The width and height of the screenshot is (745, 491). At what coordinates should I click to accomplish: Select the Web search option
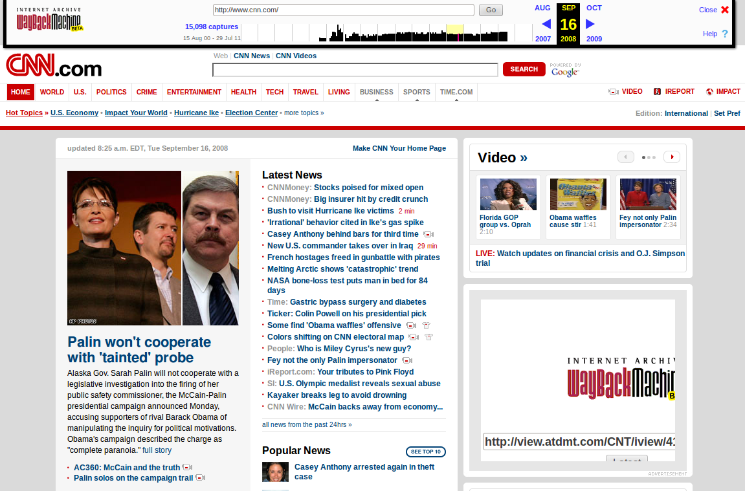pos(221,56)
